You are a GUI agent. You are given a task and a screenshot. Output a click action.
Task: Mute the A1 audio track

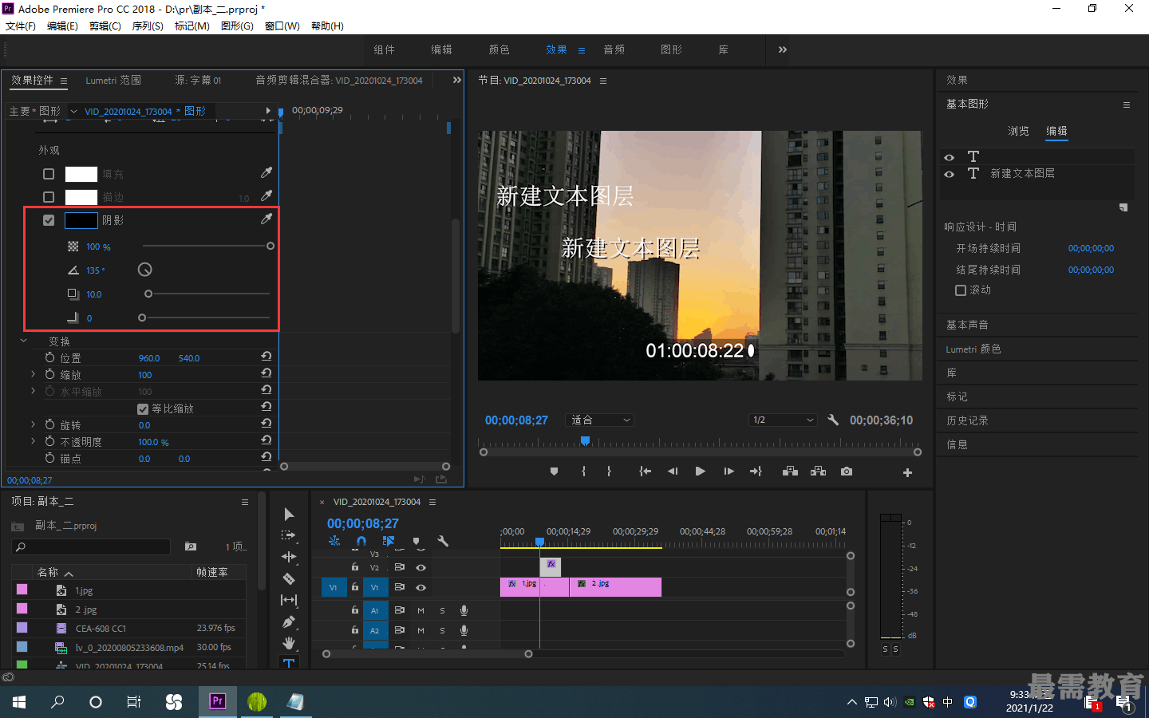(x=421, y=610)
